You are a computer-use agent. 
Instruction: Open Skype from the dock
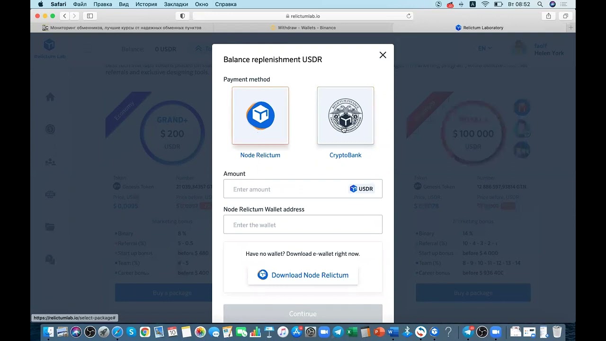[x=131, y=332]
